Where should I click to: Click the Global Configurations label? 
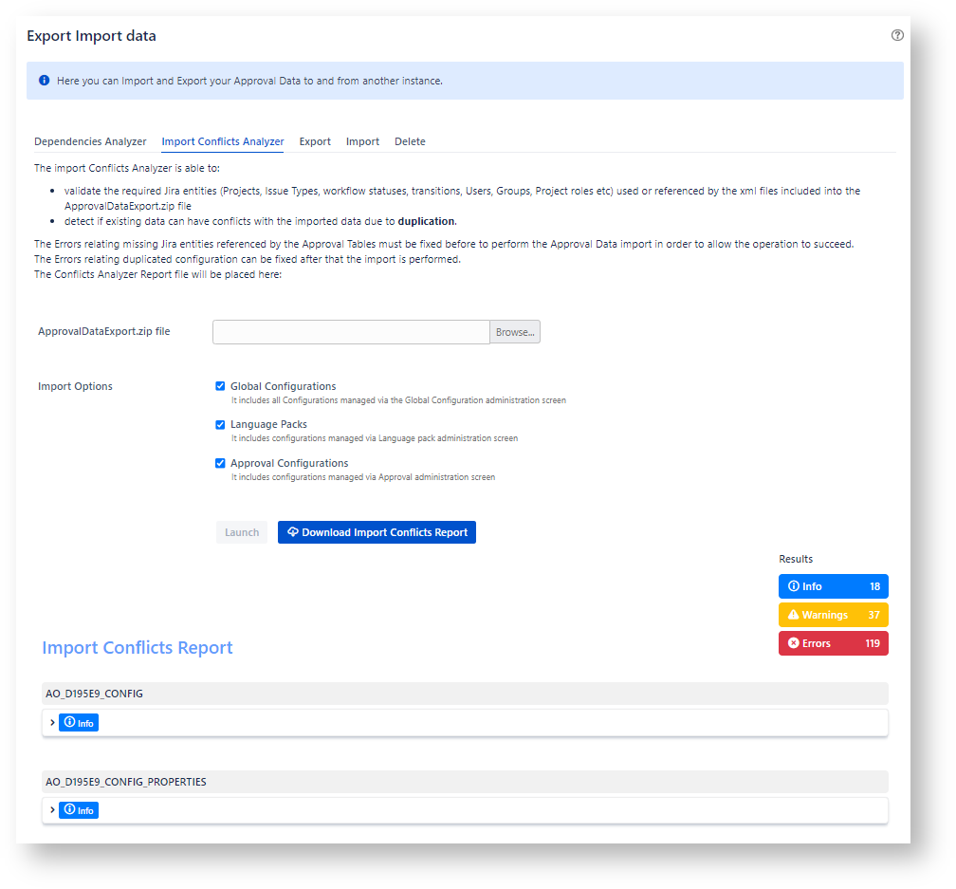tap(283, 386)
